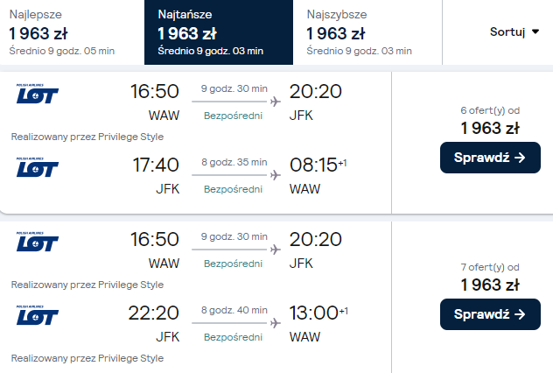Click plane icon on second result's outbound line
Image resolution: width=553 pixels, height=373 pixels.
[276, 250]
